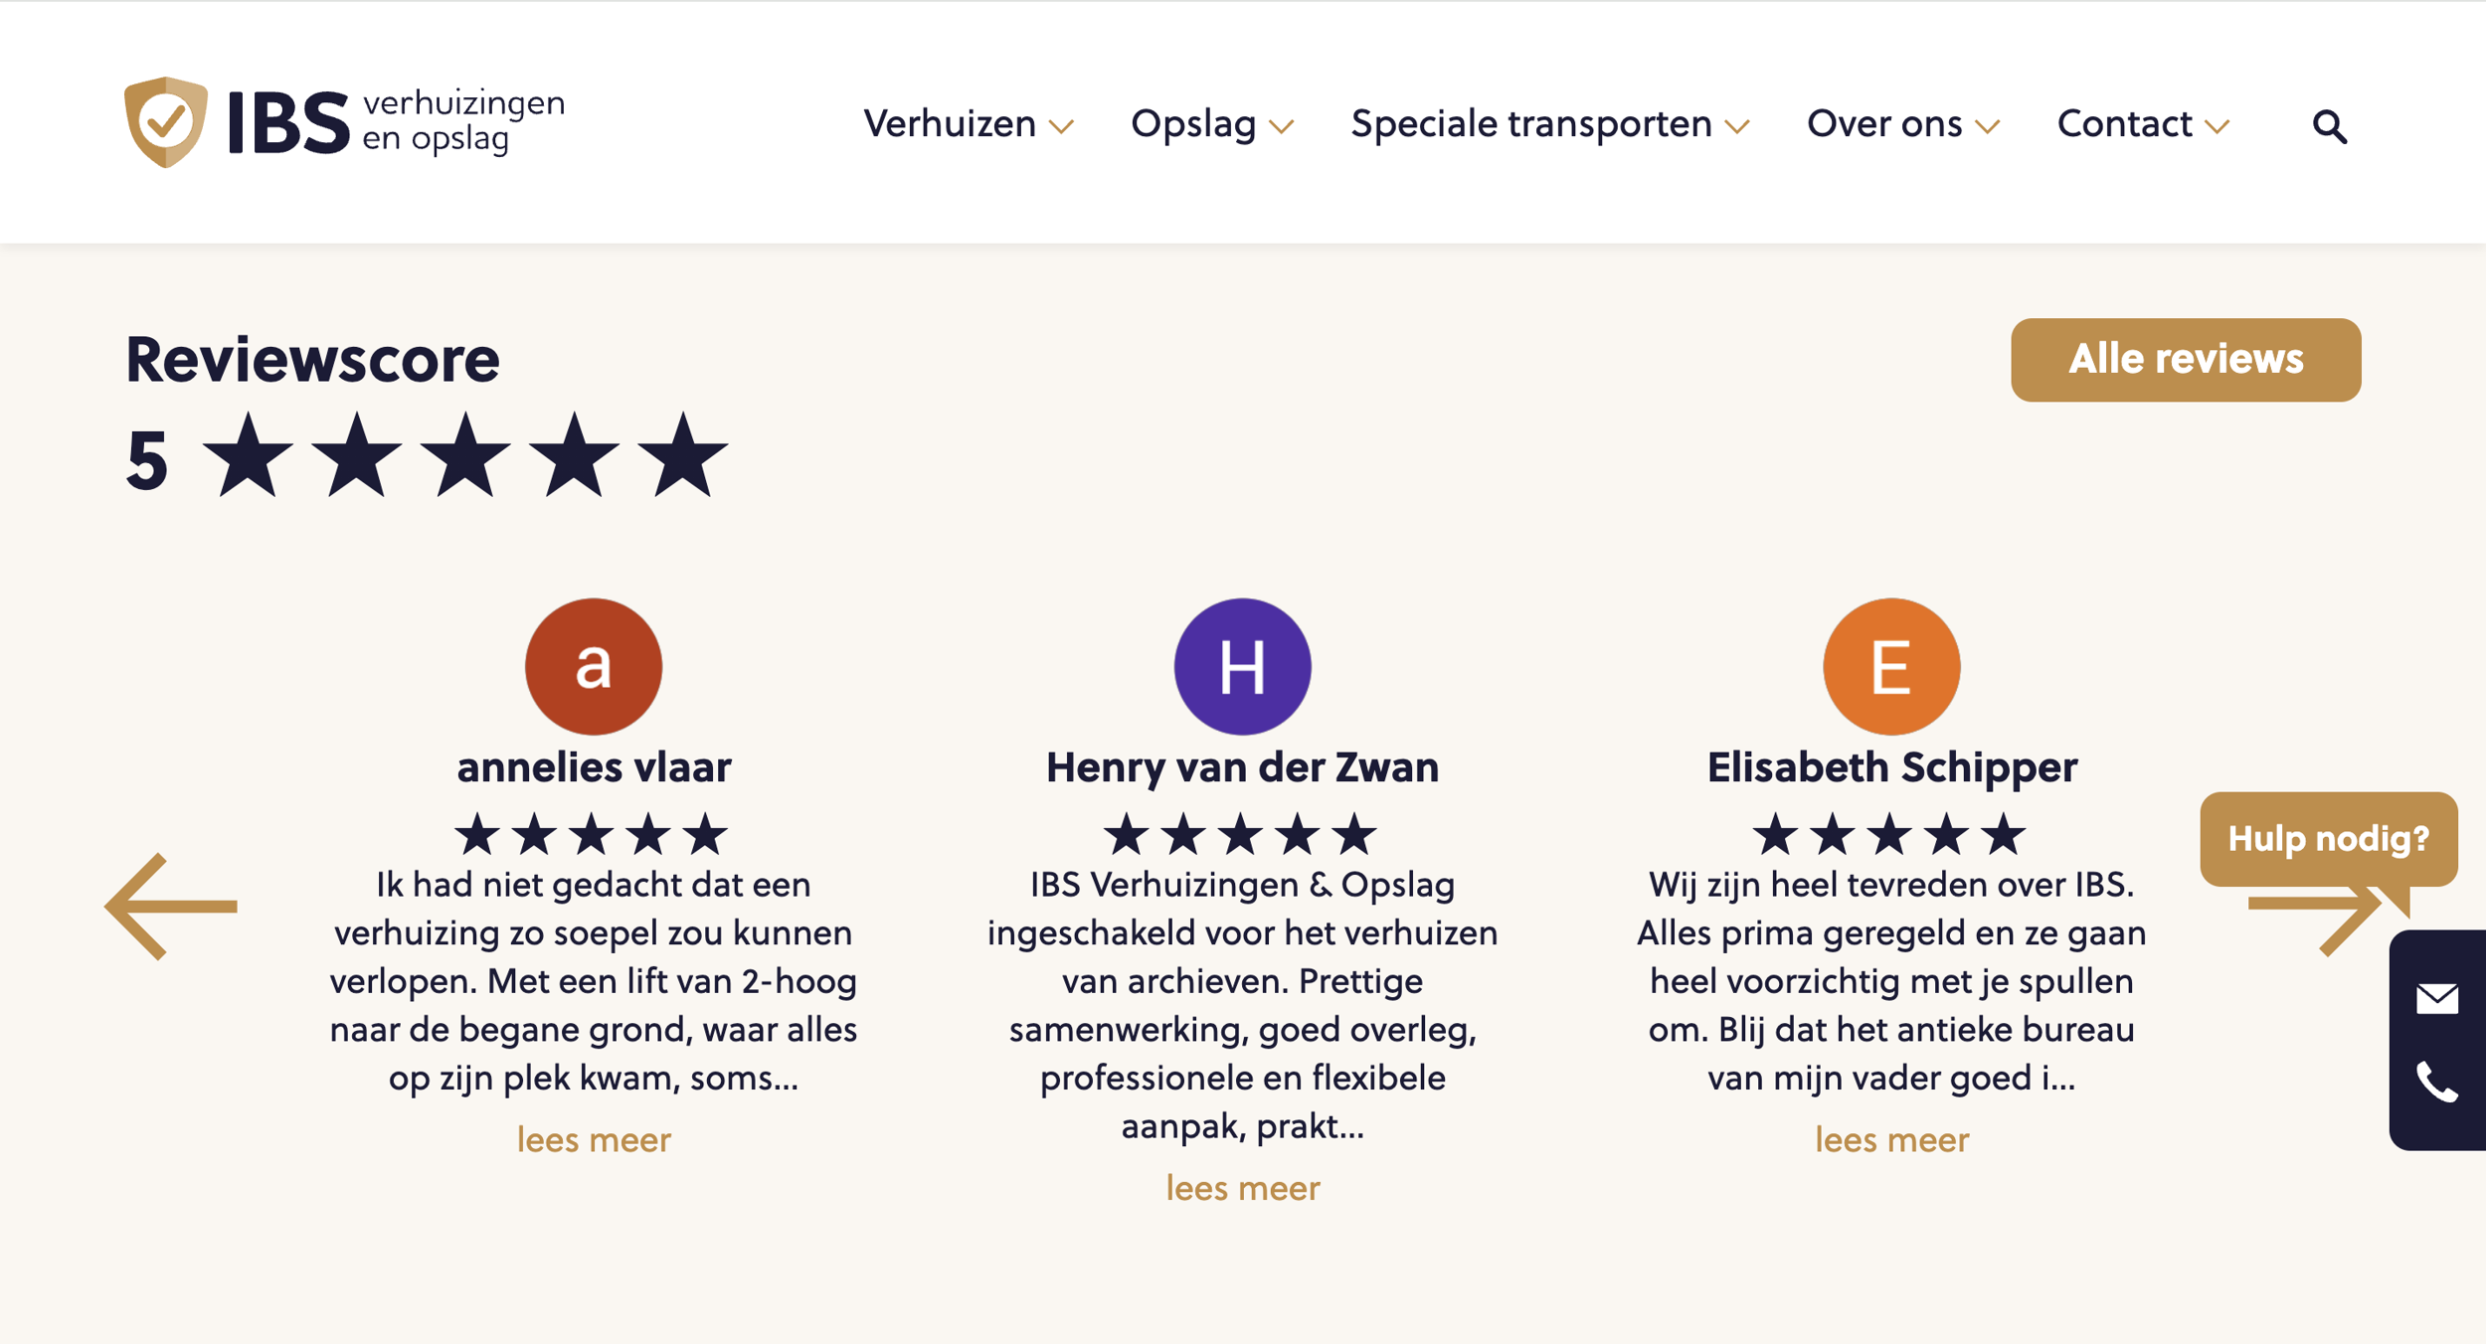Expand the Over ons dropdown chevron
This screenshot has height=1344, width=2486.
click(x=1988, y=127)
